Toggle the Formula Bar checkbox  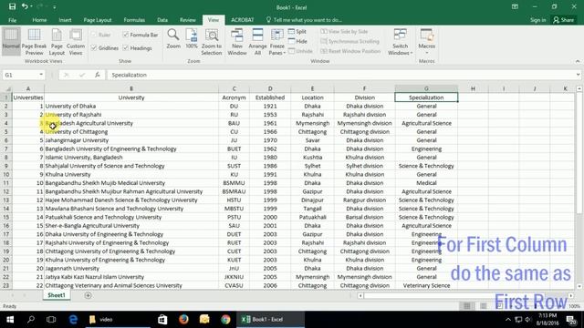point(126,35)
